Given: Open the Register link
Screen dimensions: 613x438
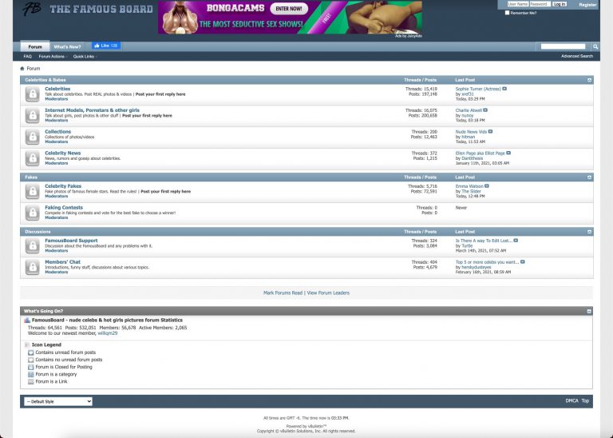Looking at the screenshot, I should [587, 5].
